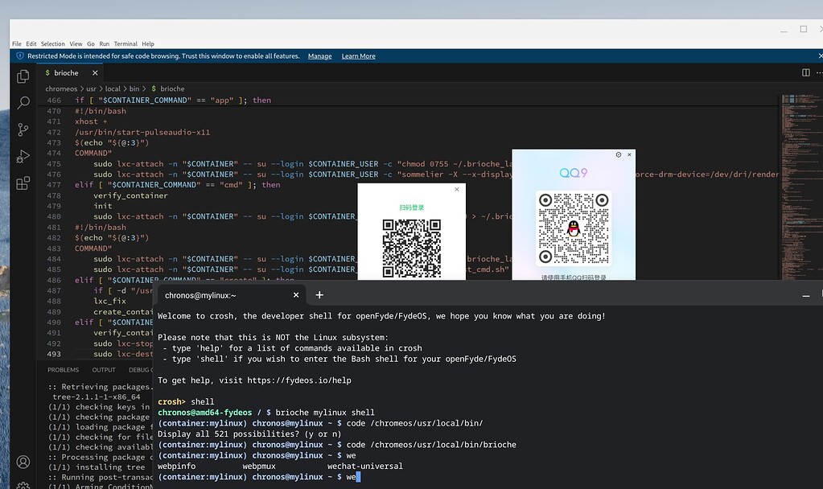This screenshot has width=823, height=489.
Task: Open the 'chromeos' breadcrumb dropdown
Action: (61, 88)
